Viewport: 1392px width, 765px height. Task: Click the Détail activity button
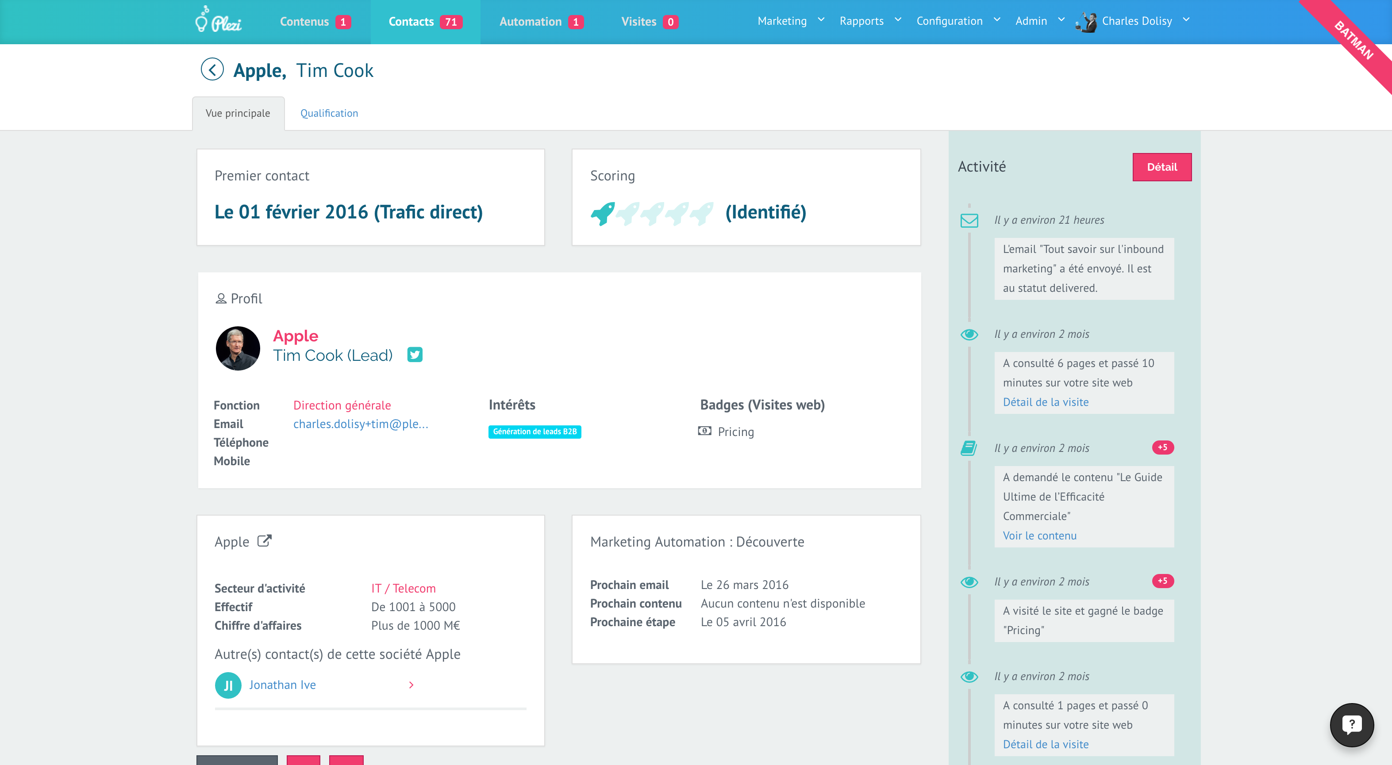coord(1162,167)
